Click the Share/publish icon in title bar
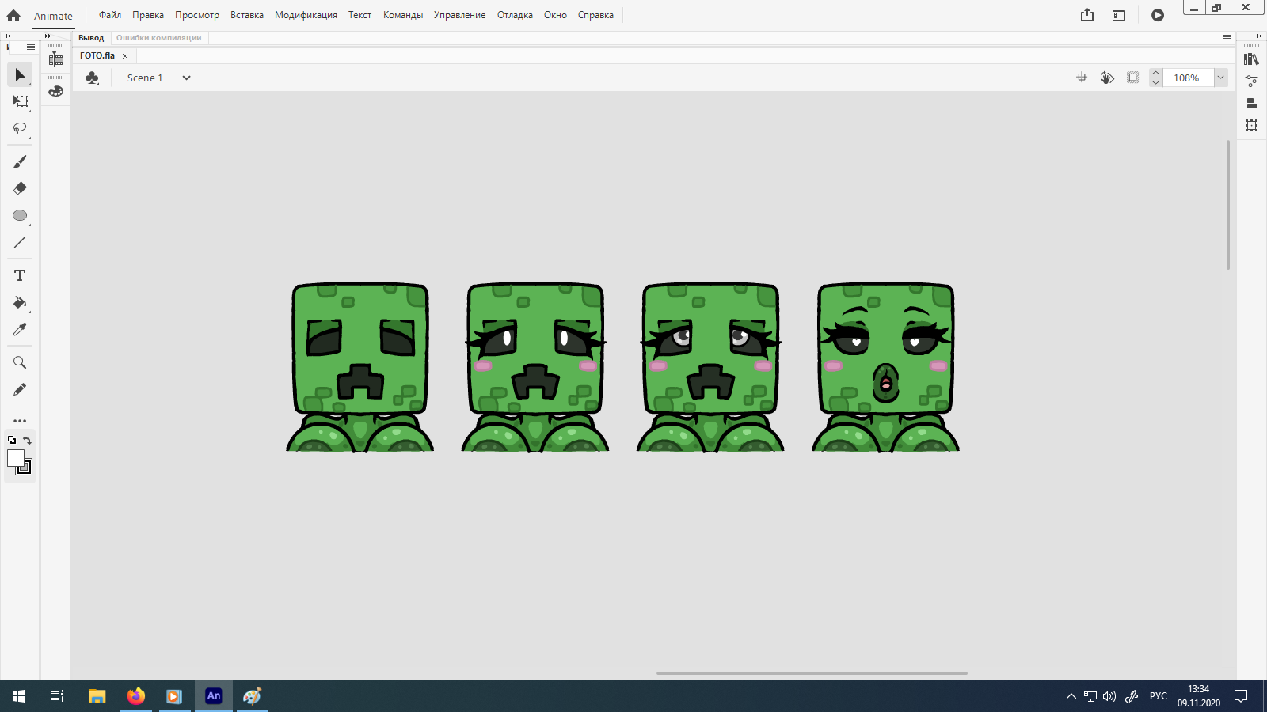The image size is (1267, 712). (x=1087, y=15)
